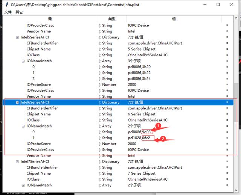Open row menu icon for pci8086,9d03 row

pyautogui.click(x=227, y=132)
